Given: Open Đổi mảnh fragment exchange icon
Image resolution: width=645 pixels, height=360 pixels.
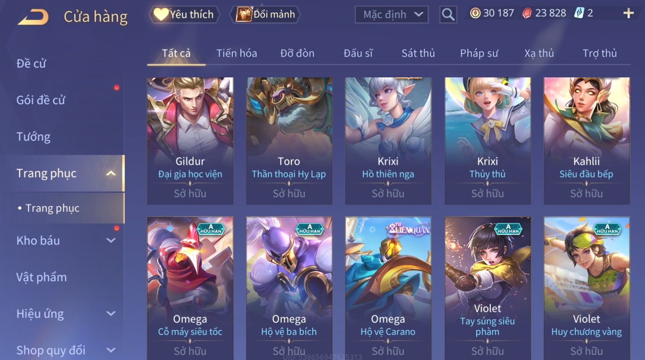Looking at the screenshot, I should coord(266,15).
